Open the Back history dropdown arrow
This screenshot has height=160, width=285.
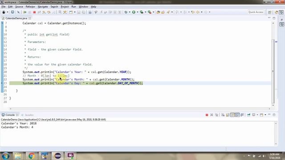pyautogui.click(x=202, y=12)
